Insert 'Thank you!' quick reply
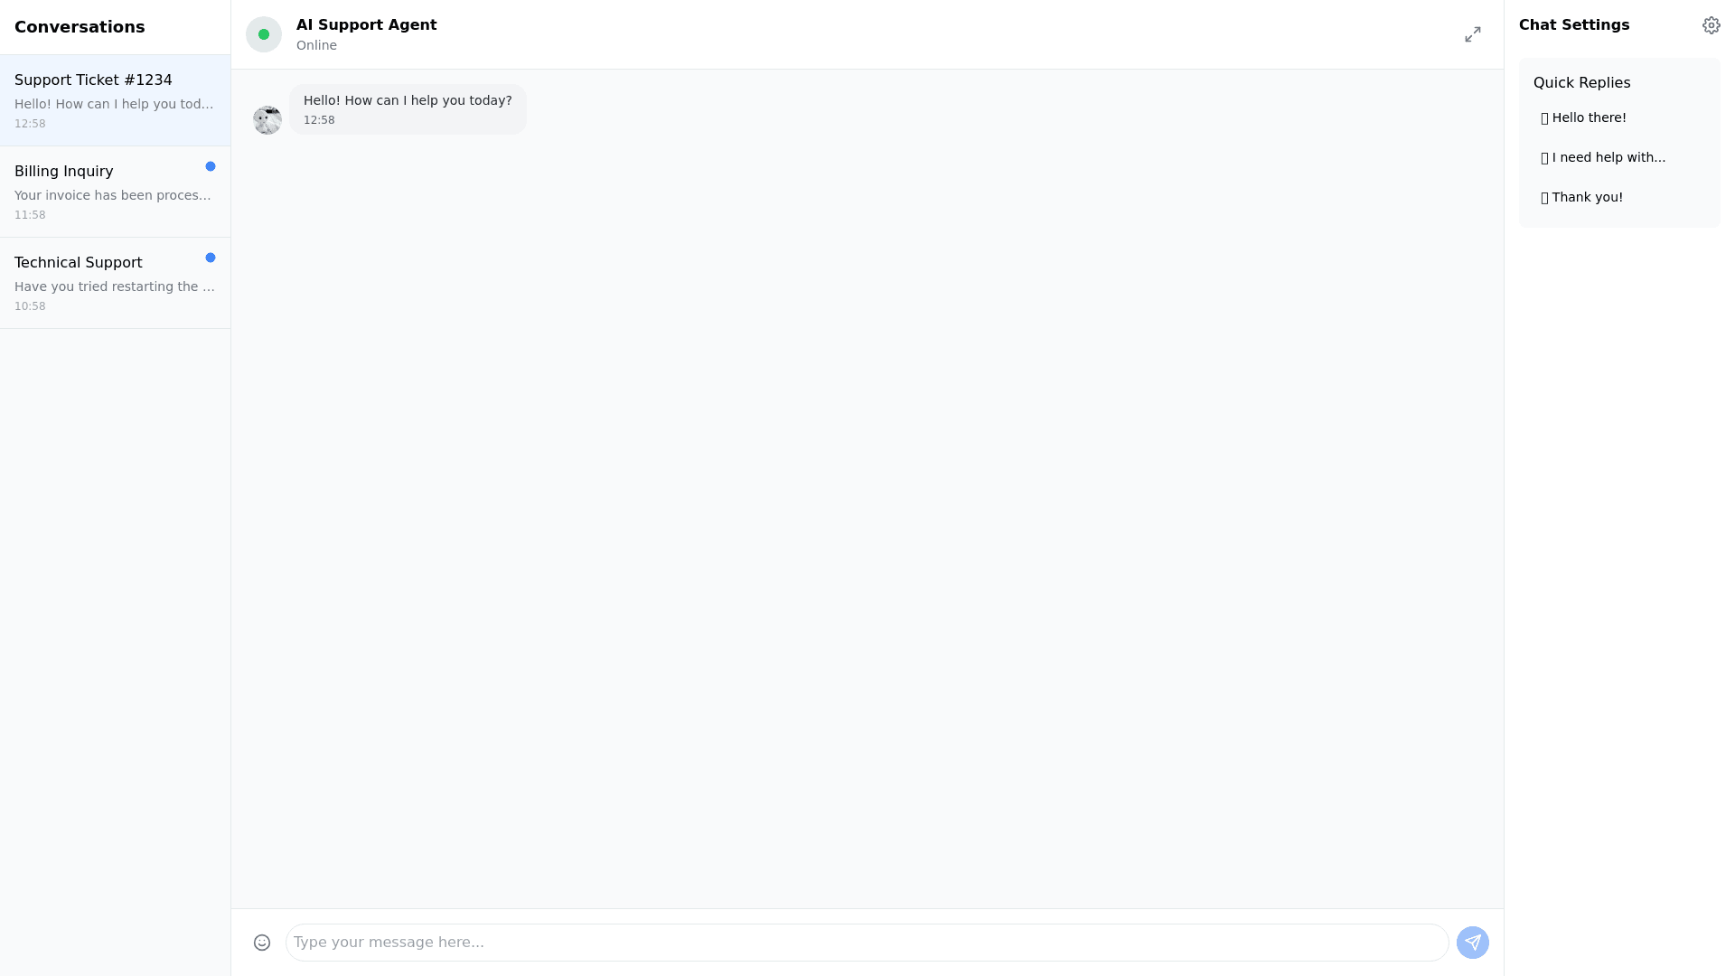The width and height of the screenshot is (1735, 976). [x=1587, y=197]
